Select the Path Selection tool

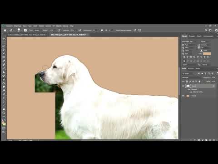coord(4,102)
